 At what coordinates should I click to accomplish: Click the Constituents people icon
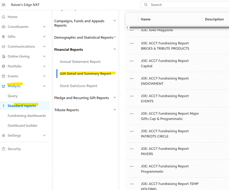point(3,27)
